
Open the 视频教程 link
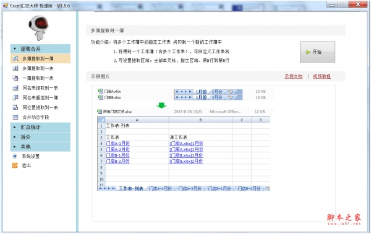[x=322, y=76]
